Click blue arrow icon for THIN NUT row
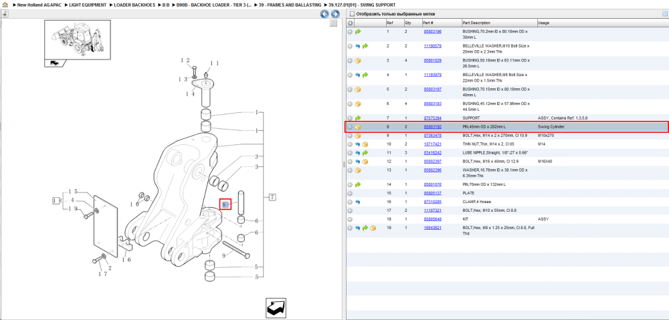This screenshot has width=669, height=320. (x=358, y=144)
